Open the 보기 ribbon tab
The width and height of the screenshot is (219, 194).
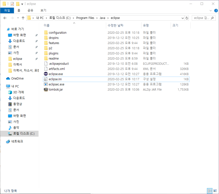(43, 10)
